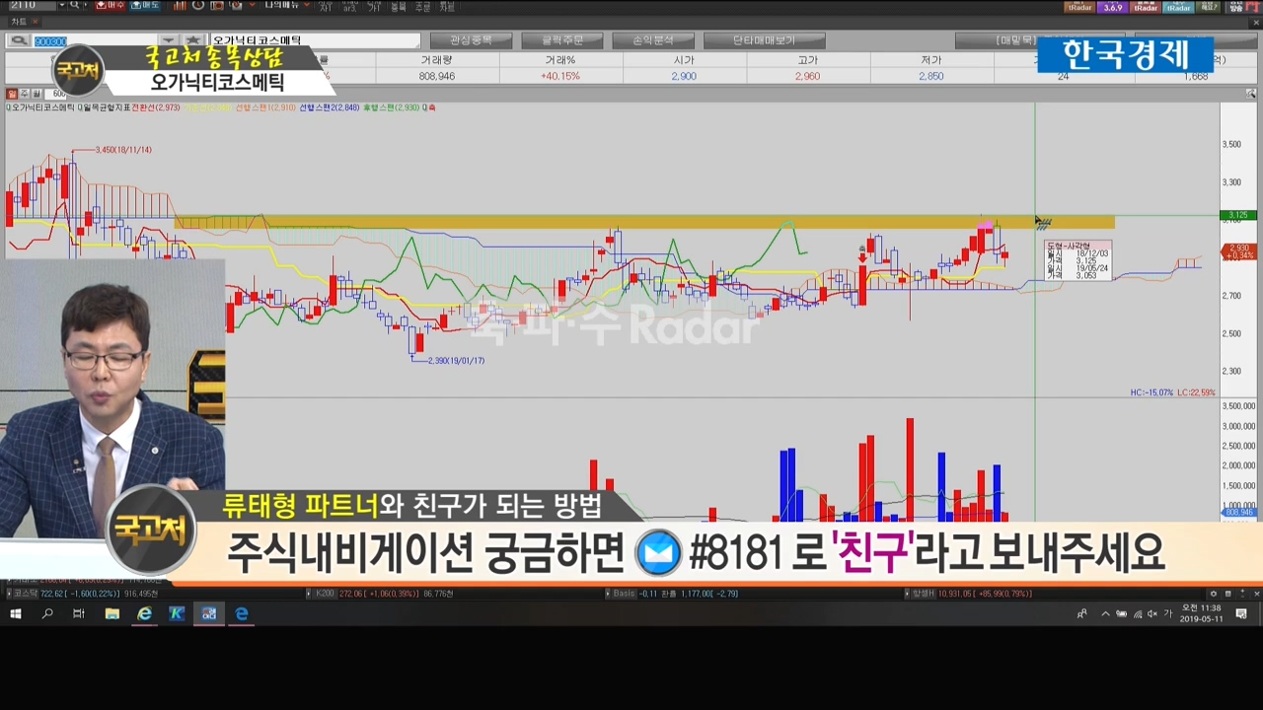
Task: Select the 차트 tab
Action: click(18, 22)
